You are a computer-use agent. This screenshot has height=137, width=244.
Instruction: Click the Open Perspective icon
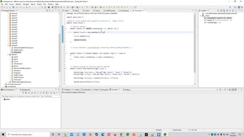[x=235, y=7]
